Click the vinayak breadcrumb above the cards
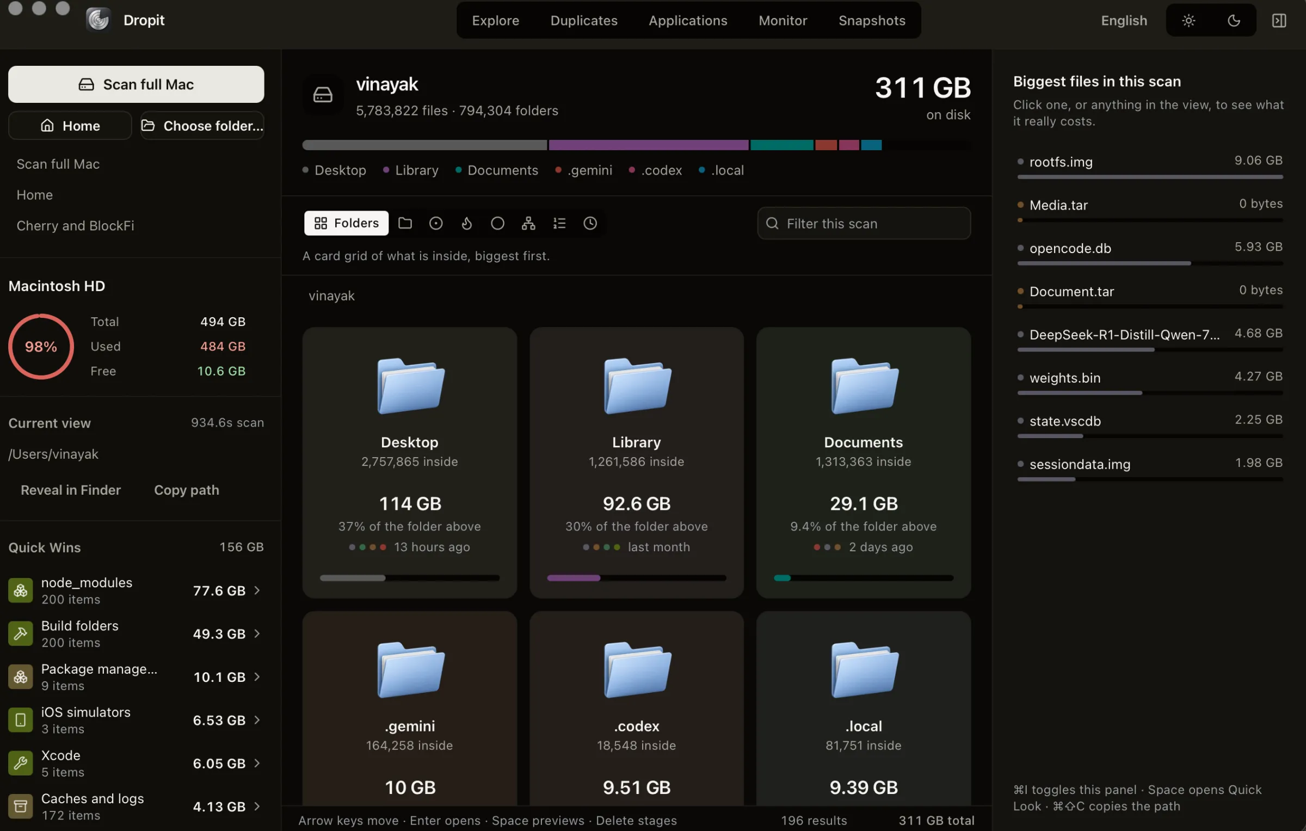This screenshot has width=1306, height=831. (331, 296)
